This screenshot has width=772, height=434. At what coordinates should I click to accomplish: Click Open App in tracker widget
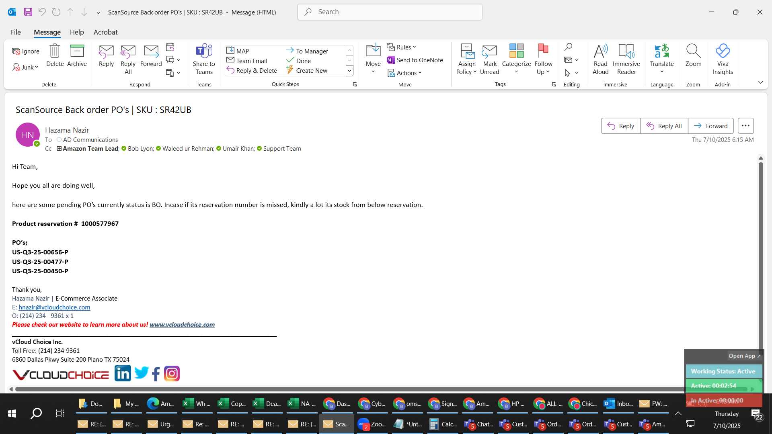(744, 356)
